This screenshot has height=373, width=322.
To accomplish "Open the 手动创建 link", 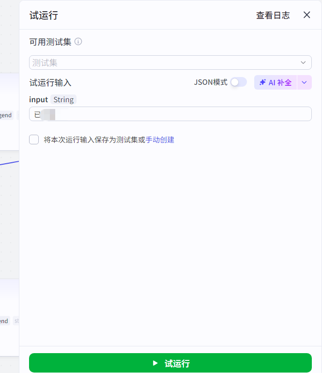I will [160, 140].
